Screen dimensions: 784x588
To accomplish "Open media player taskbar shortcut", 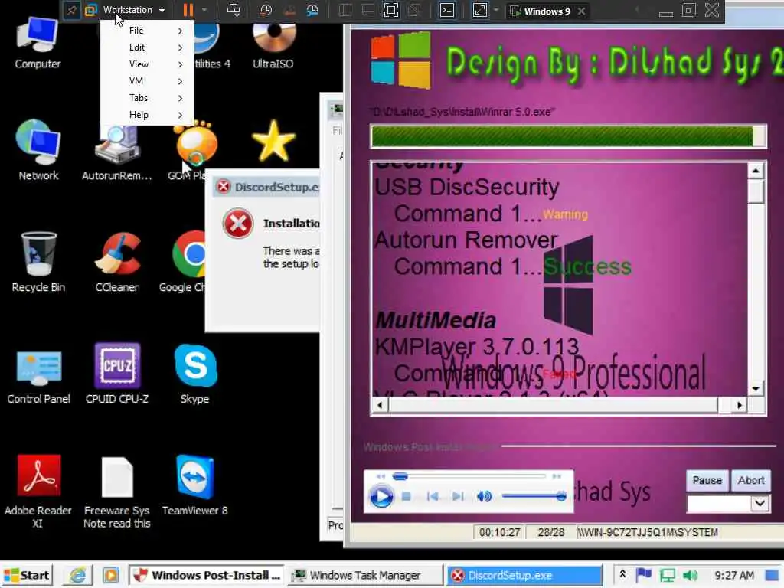I will click(x=110, y=576).
